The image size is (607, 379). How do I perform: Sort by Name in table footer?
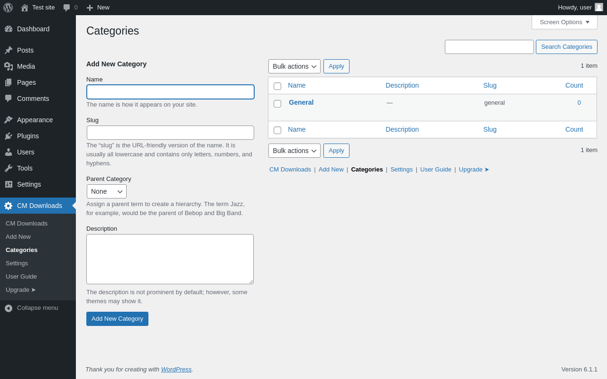(297, 129)
